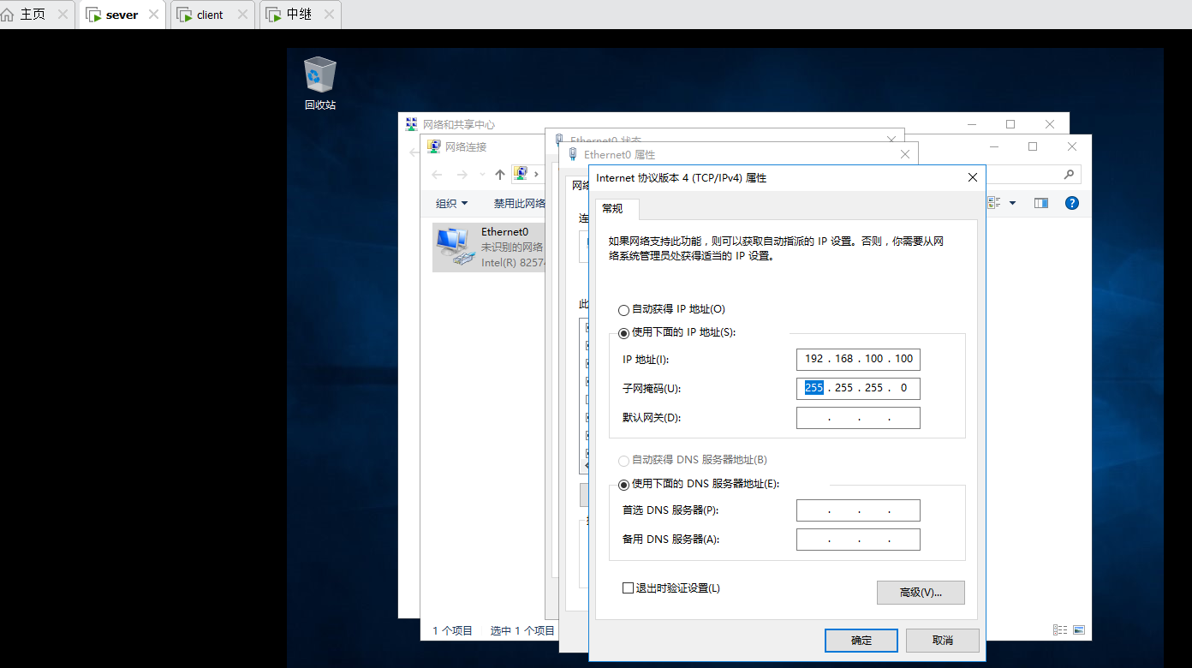Select the 回收站 recycle bin icon
This screenshot has height=668, width=1192.
click(320, 83)
